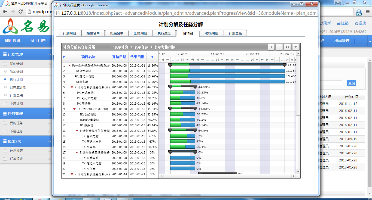Click the zoom in plus button on Gantt toolbar
The image size is (372, 200).
pos(271,47)
